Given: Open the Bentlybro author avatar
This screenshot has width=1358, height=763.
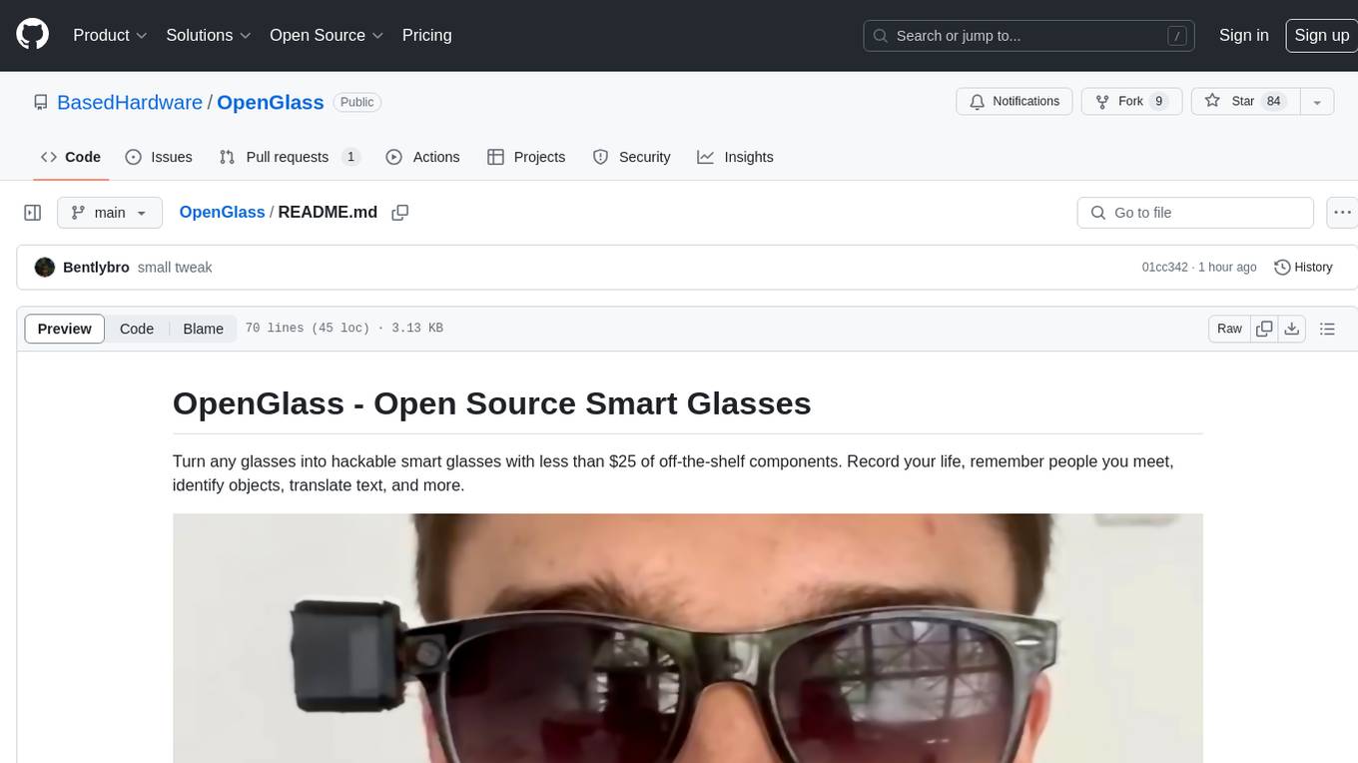Looking at the screenshot, I should click(44, 267).
